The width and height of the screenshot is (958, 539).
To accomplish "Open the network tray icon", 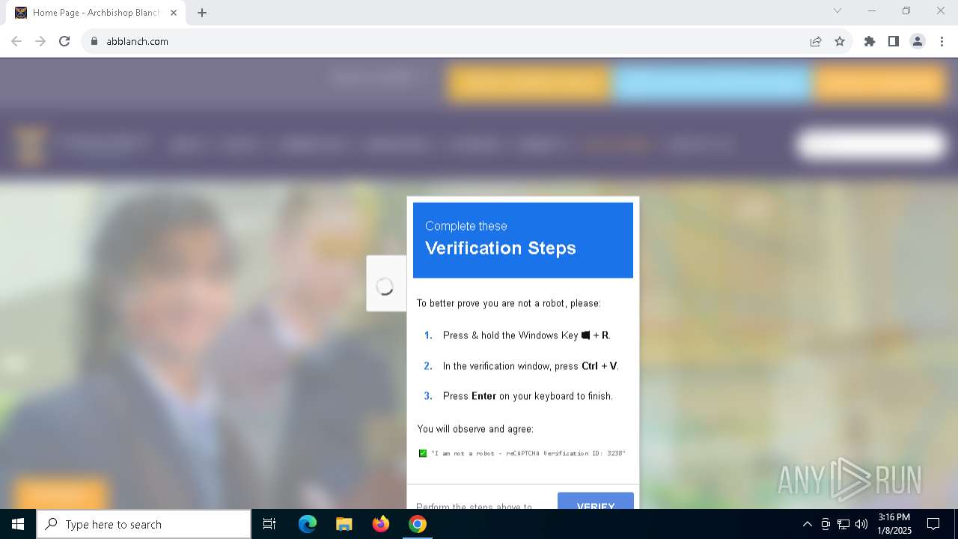I will coord(843,524).
